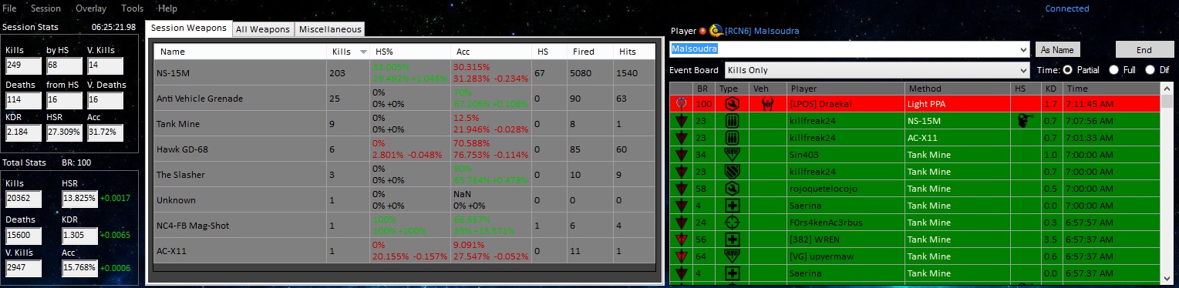Sort events by the Time column header

pyautogui.click(x=1110, y=89)
